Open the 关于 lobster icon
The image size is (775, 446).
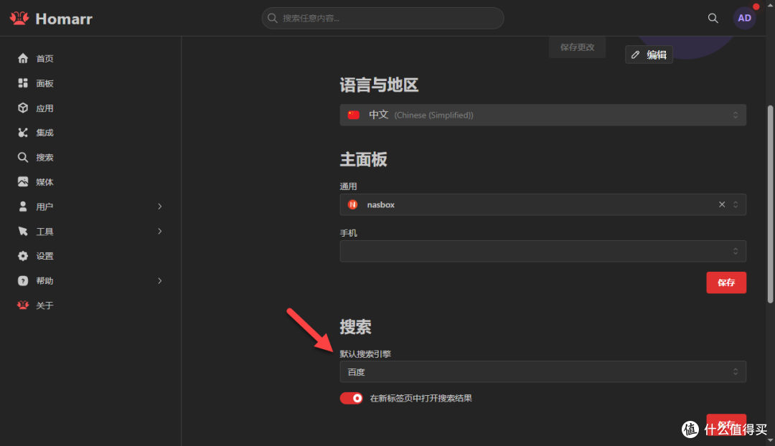point(23,305)
